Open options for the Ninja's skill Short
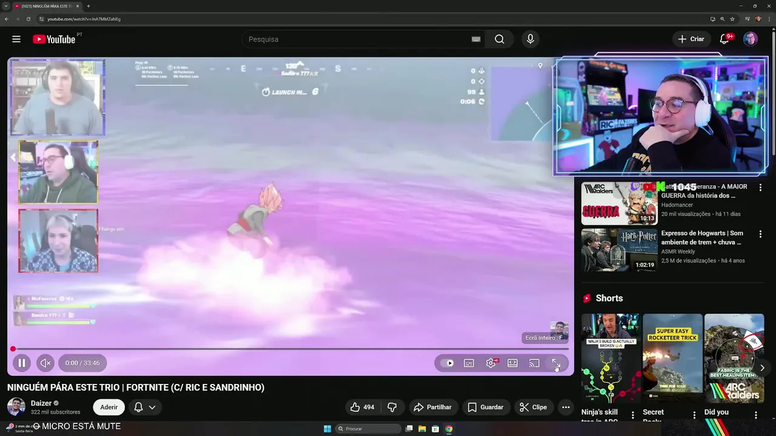Image resolution: width=776 pixels, height=436 pixels. pos(633,415)
